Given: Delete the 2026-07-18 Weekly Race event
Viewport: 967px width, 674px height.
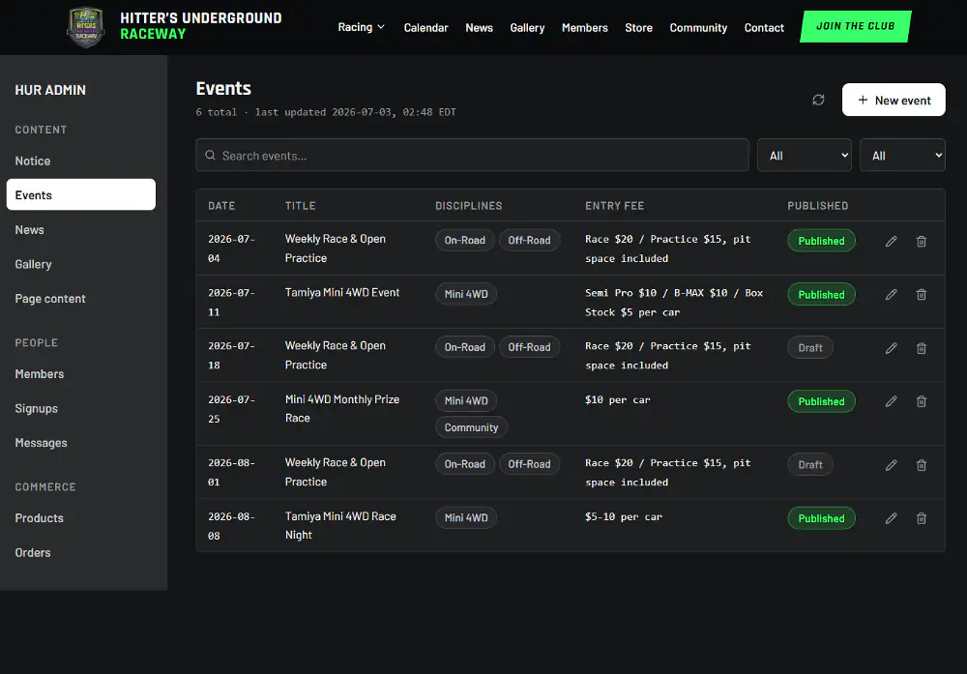Looking at the screenshot, I should pos(922,348).
